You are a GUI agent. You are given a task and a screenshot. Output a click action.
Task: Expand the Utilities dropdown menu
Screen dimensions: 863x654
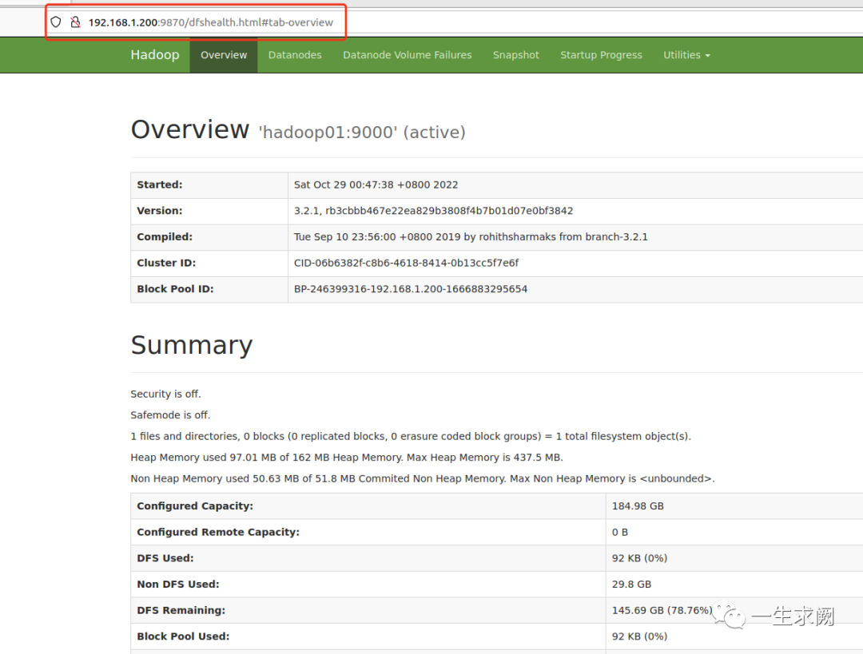[686, 55]
